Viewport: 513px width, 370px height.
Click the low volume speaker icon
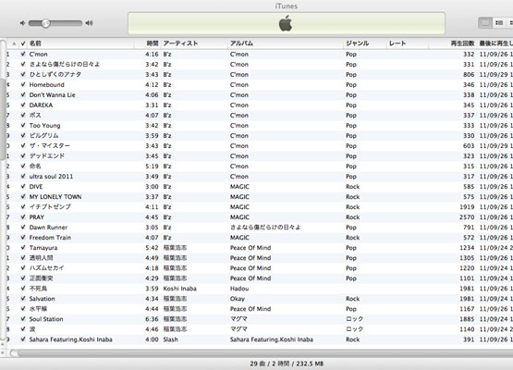(22, 23)
